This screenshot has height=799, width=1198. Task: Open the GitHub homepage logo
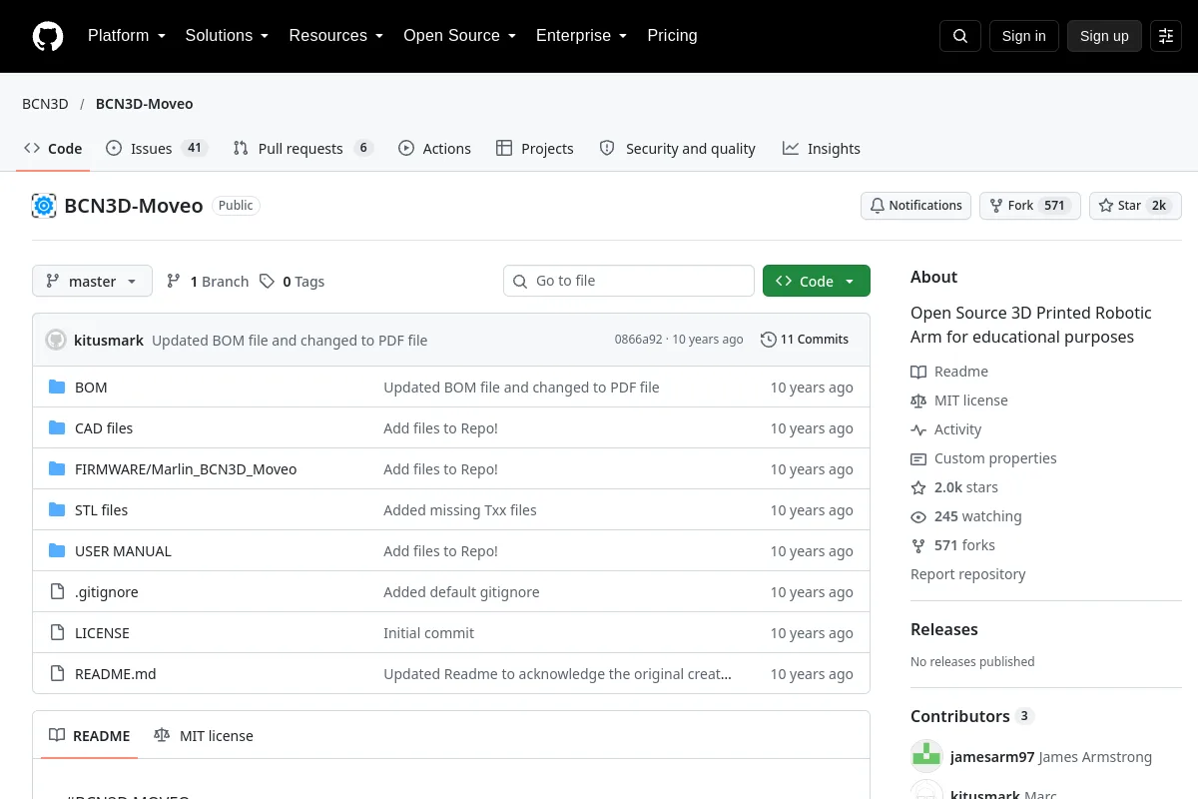tap(48, 36)
